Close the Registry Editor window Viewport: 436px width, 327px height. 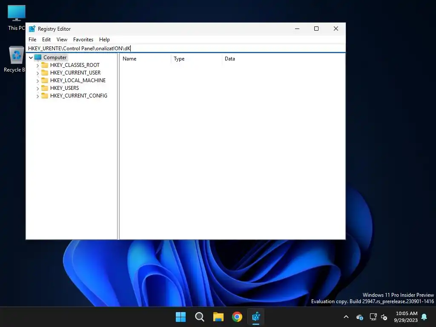(336, 29)
